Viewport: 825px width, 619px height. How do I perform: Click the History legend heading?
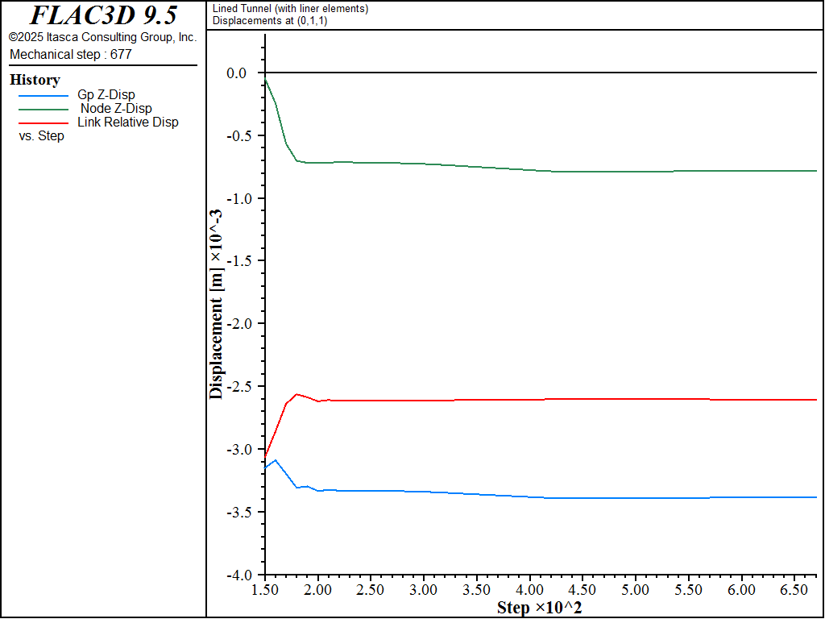click(35, 80)
